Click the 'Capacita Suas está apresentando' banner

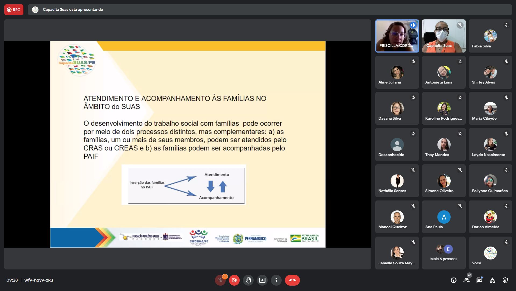(73, 10)
